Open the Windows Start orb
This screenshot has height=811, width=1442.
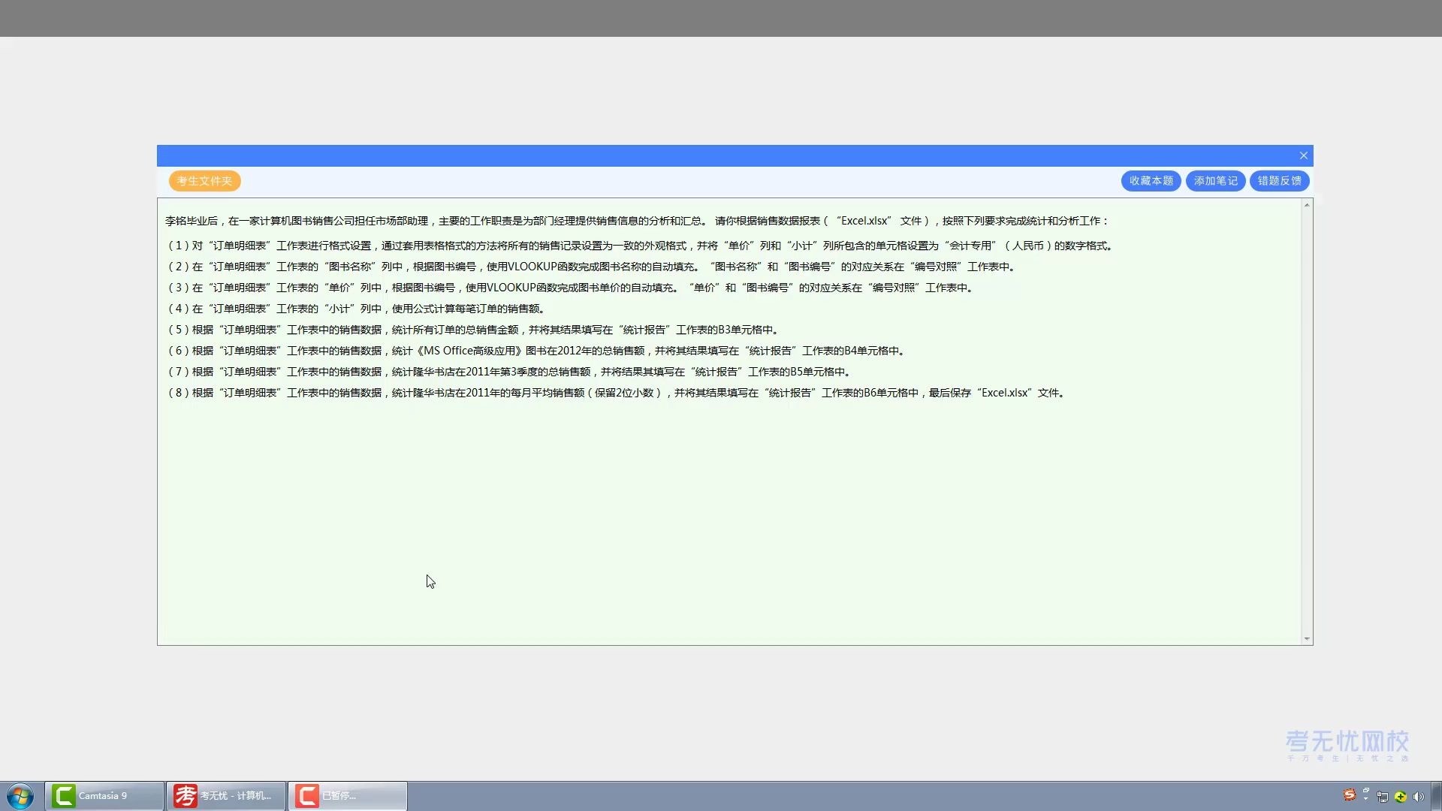[x=20, y=796]
